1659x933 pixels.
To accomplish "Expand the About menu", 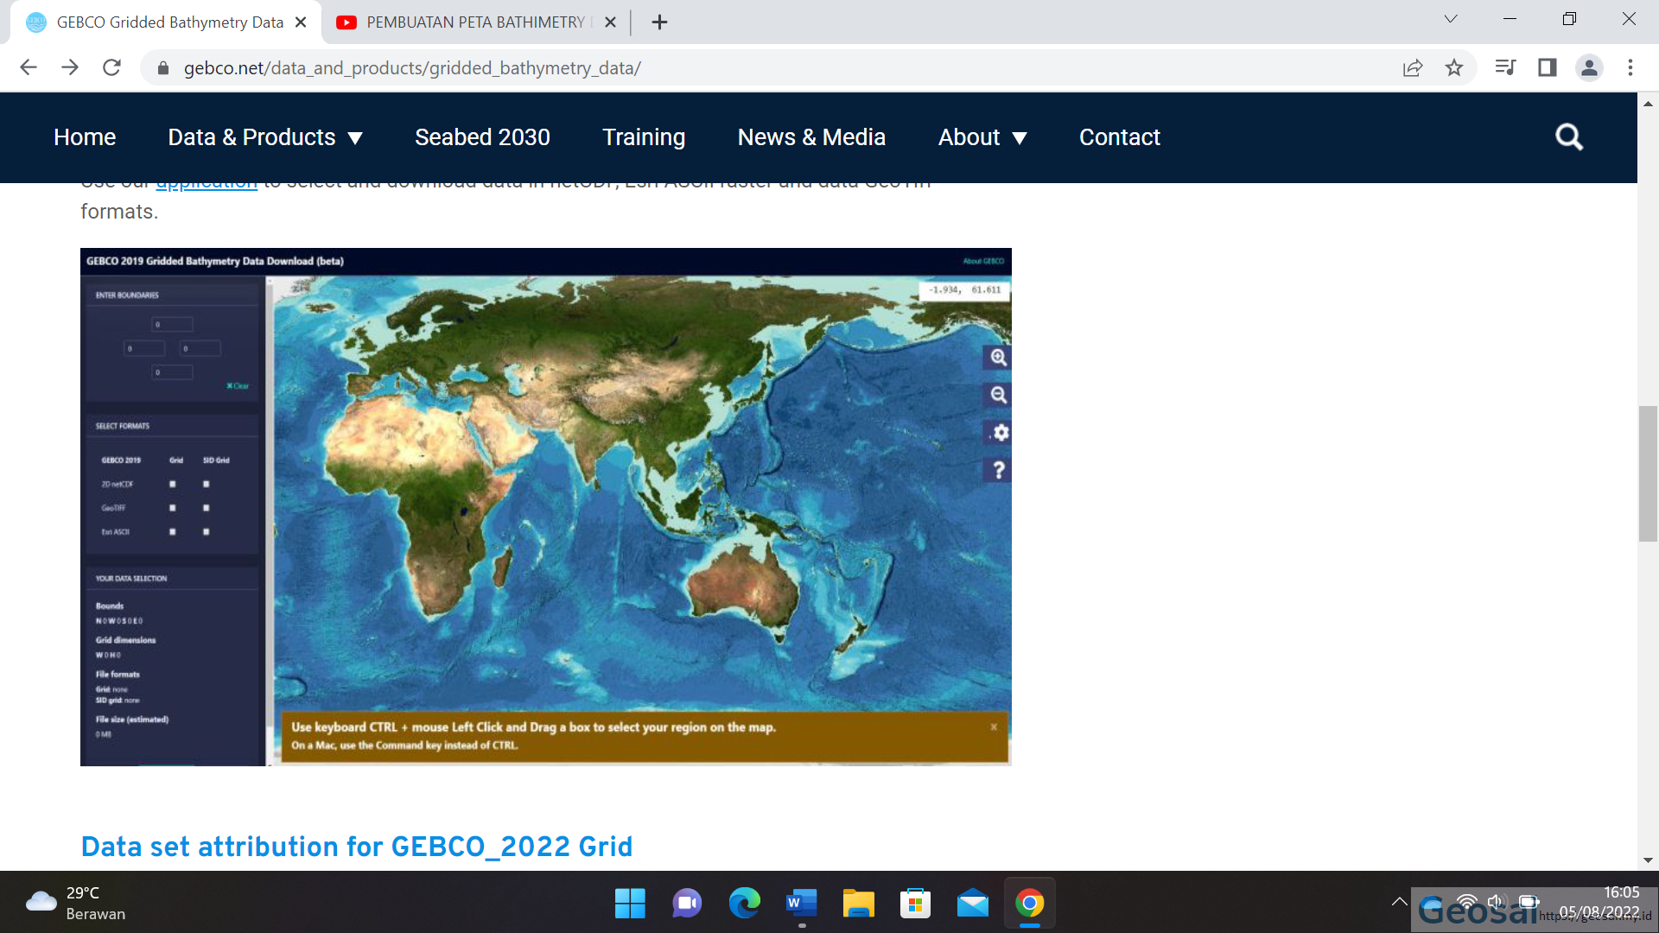I will pyautogui.click(x=982, y=136).
